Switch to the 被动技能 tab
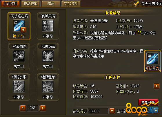Image resolution: width=162 pixels, height=117 pixels. coord(31,3)
